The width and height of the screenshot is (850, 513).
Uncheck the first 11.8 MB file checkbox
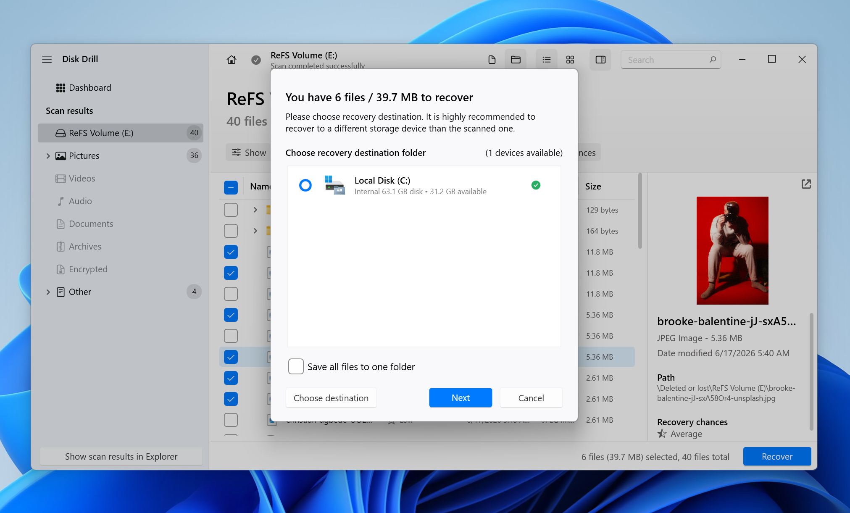coord(231,252)
